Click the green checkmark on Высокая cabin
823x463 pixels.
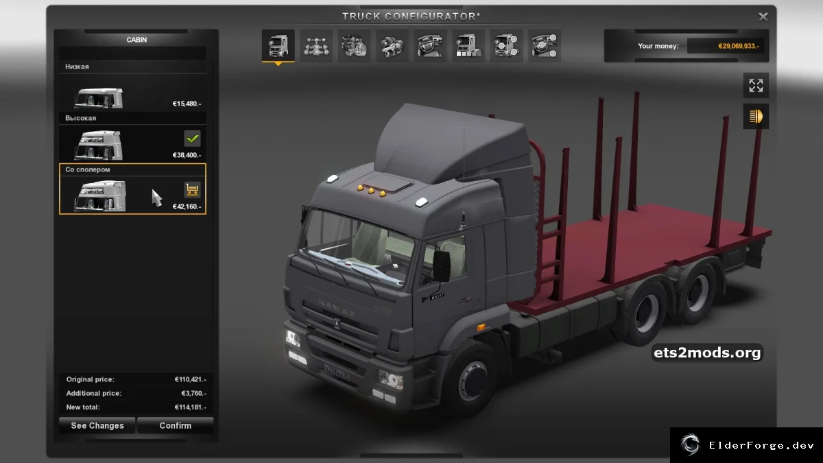pos(192,139)
